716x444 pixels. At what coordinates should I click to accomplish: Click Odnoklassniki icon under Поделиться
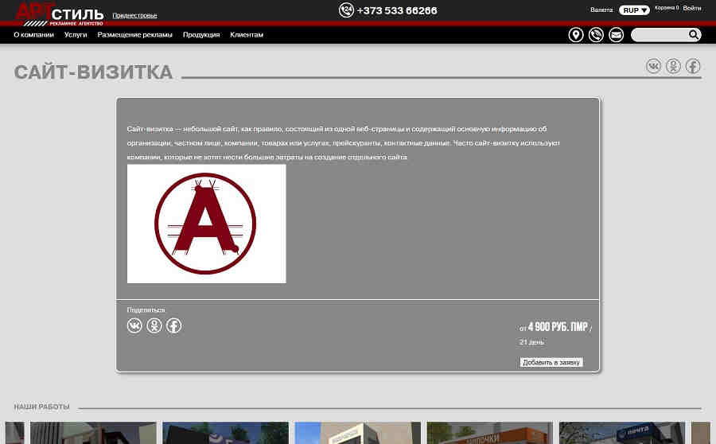coord(154,325)
